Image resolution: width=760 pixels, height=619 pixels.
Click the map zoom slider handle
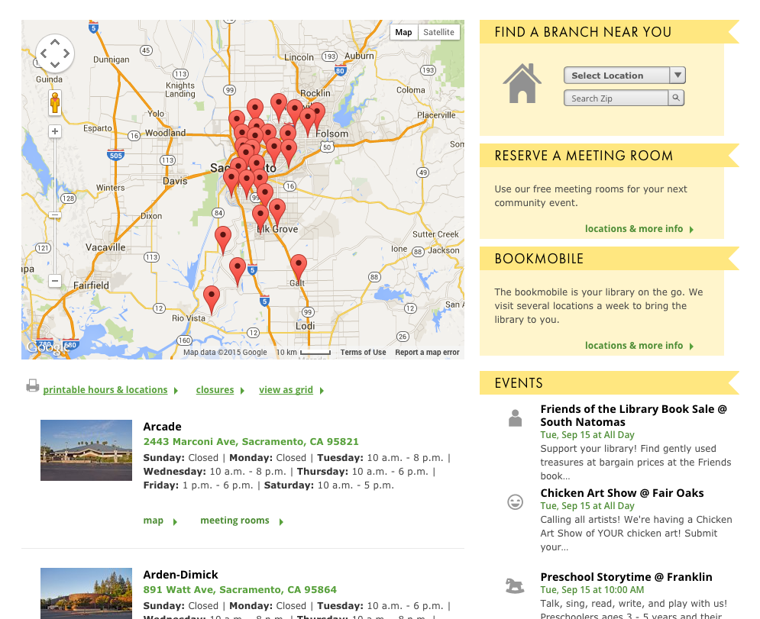(x=55, y=215)
